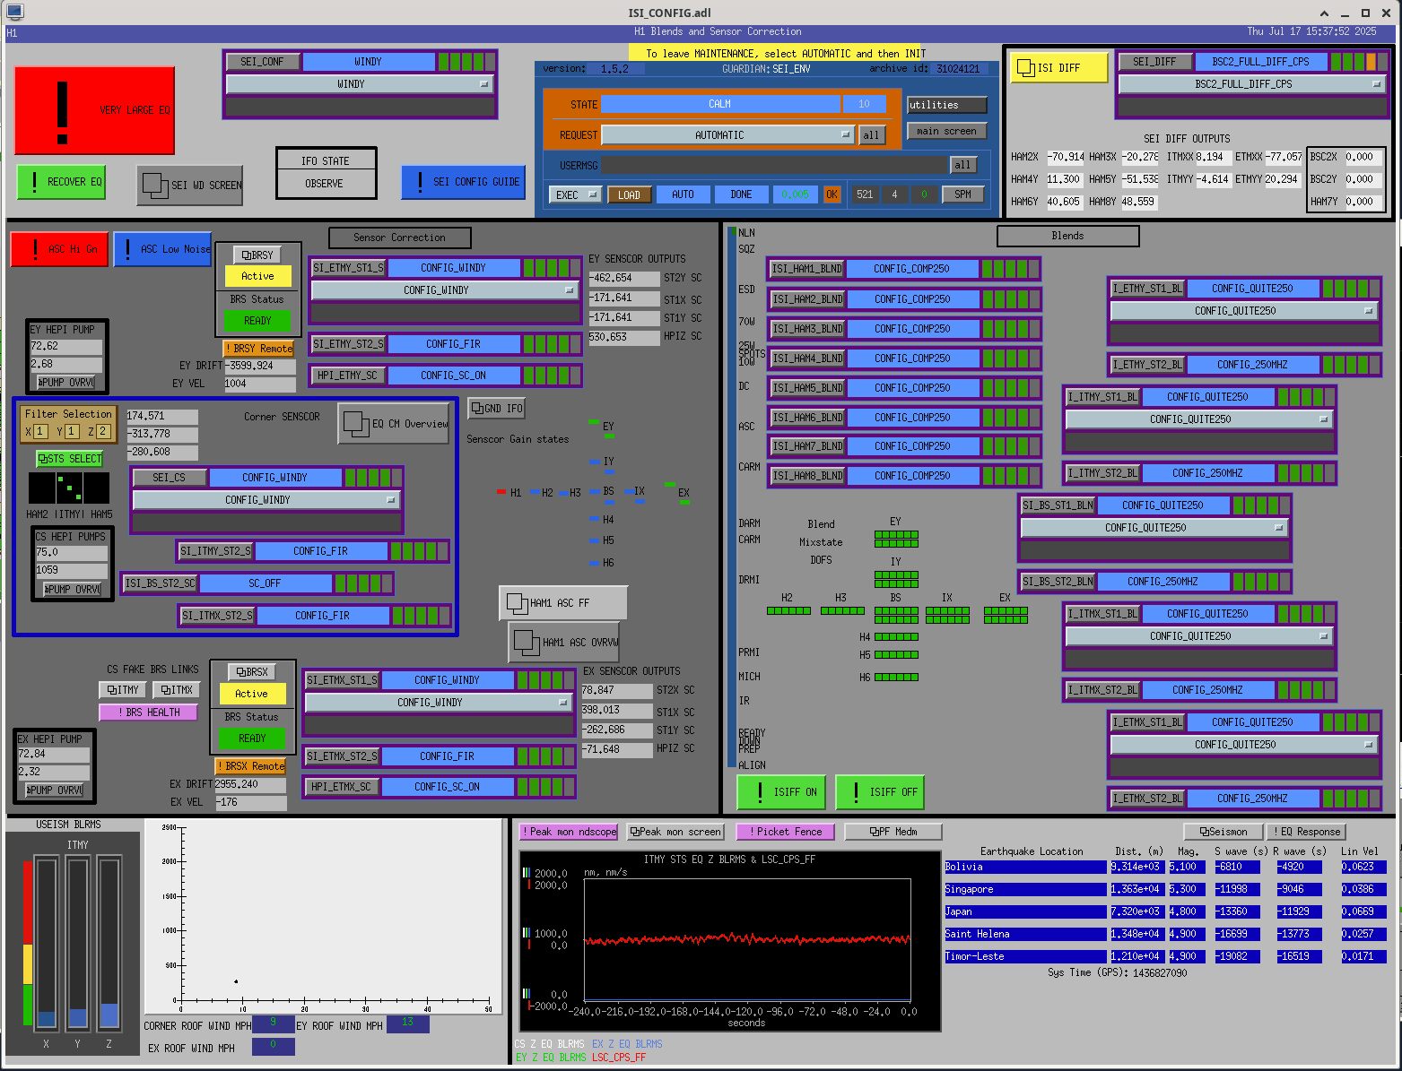Select filter X option 1
This screenshot has height=1071, width=1402.
pyautogui.click(x=40, y=432)
